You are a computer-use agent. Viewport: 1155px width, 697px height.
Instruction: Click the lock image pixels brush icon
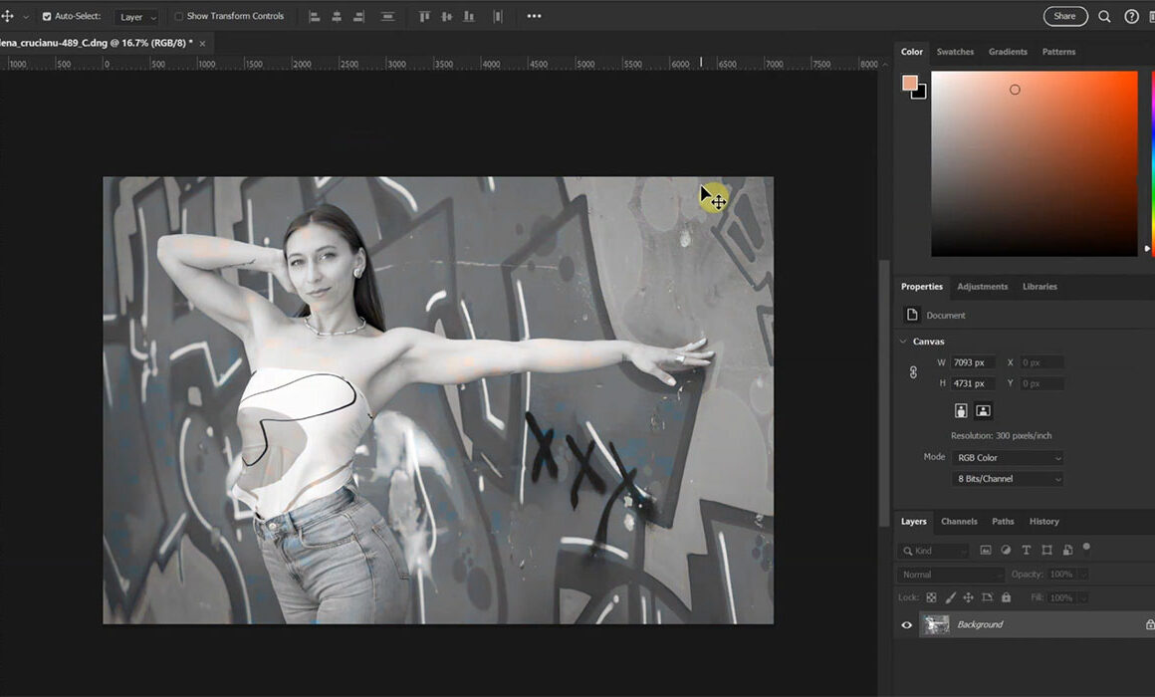pos(950,597)
